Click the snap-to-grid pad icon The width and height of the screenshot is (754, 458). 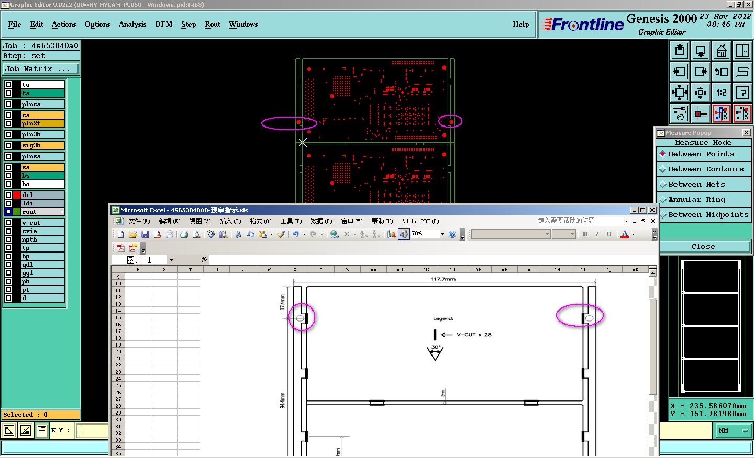[701, 113]
